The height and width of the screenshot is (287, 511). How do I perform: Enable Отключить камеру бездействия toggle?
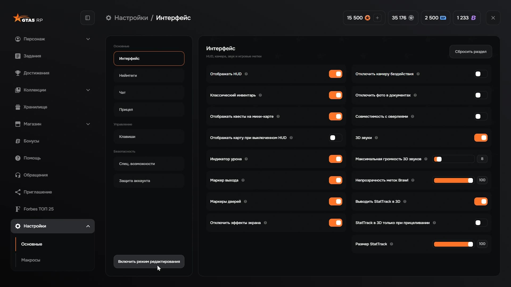pyautogui.click(x=481, y=74)
